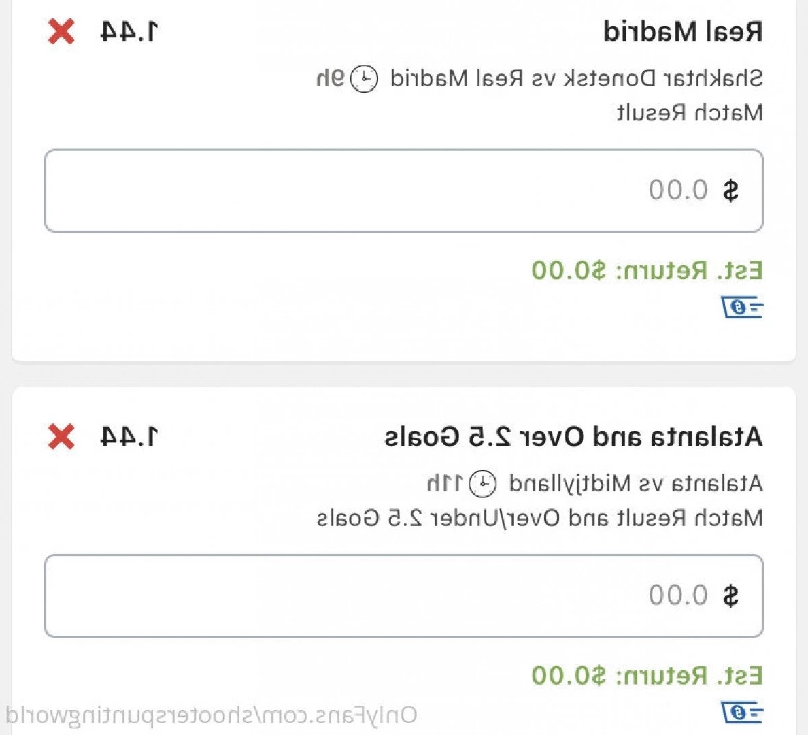This screenshot has width=808, height=735.
Task: Focus the stake input for Real Madrid bet
Action: [x=404, y=191]
